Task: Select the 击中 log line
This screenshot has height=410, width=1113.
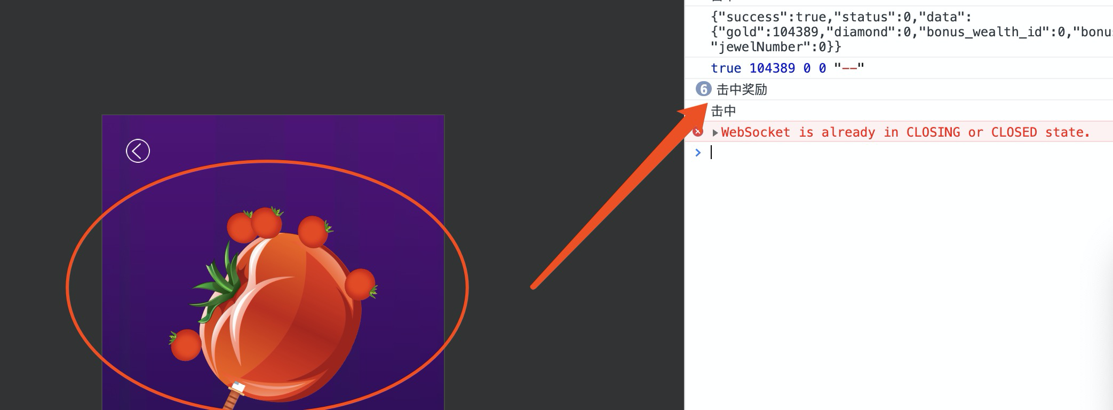Action: pyautogui.click(x=724, y=111)
